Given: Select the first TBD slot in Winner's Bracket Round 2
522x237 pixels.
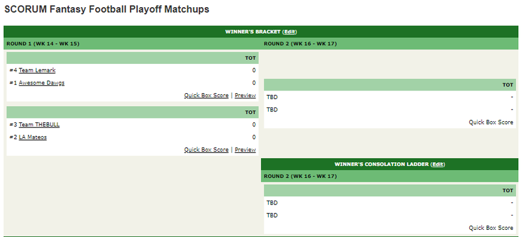Looking at the screenshot, I should pos(272,98).
